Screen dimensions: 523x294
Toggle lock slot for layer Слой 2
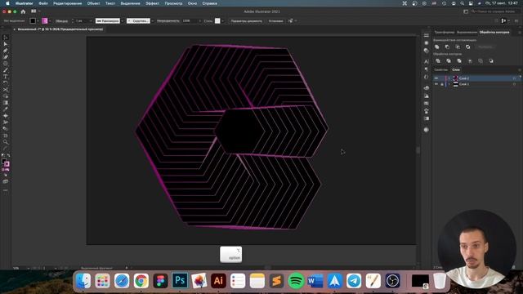[442, 78]
